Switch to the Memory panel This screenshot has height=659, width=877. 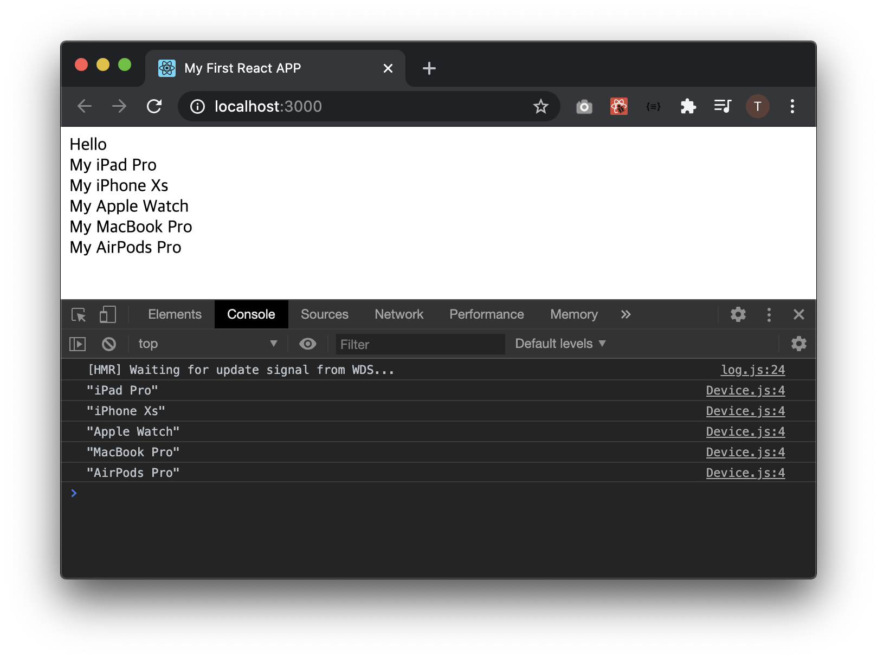point(573,314)
